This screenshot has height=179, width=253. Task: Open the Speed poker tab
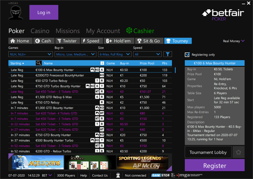[92, 41]
